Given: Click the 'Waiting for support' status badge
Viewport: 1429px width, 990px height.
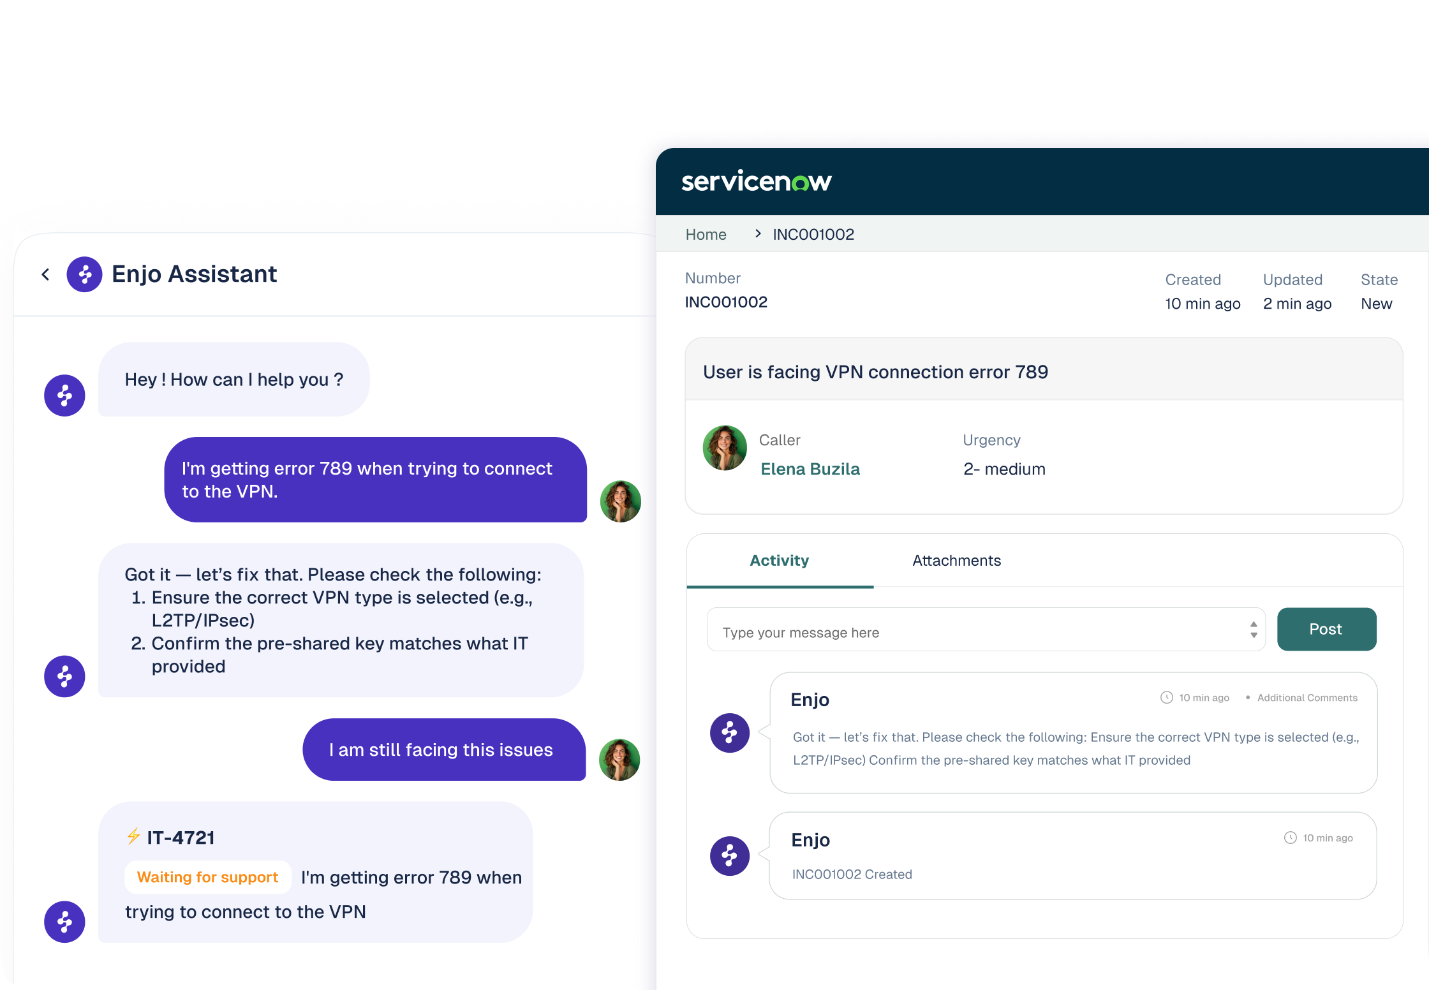Looking at the screenshot, I should [x=207, y=877].
